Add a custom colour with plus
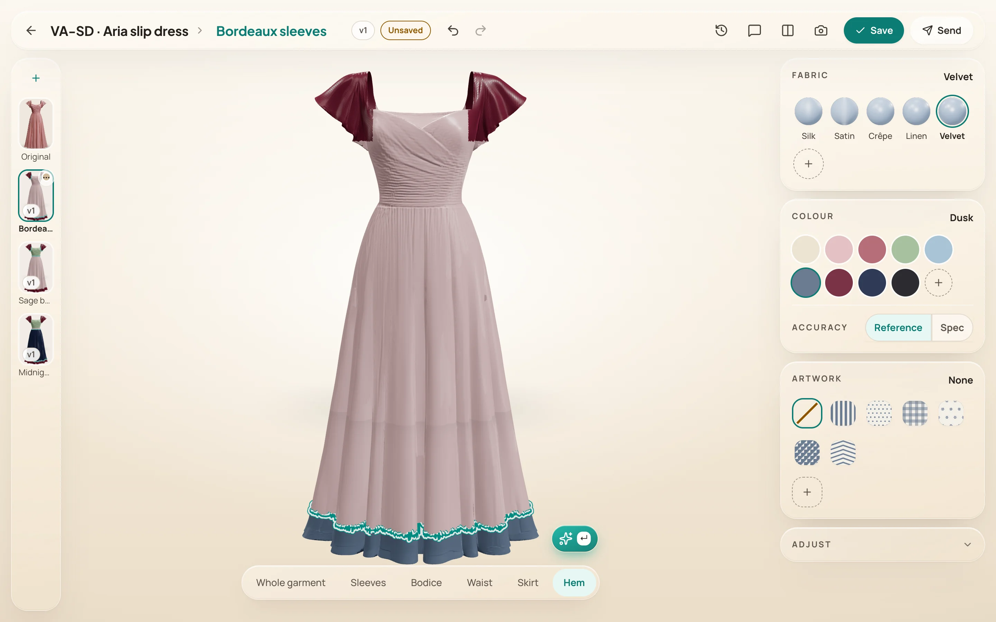 coord(938,283)
